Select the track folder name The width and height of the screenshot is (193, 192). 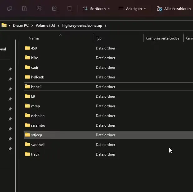point(35,154)
